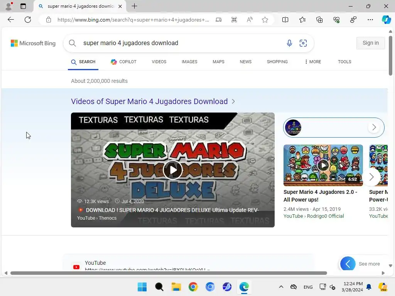
Task: Switch to the News tab
Action: (x=246, y=62)
